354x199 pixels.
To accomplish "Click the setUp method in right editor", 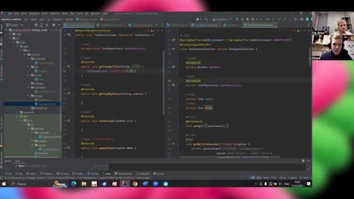I will click(197, 126).
